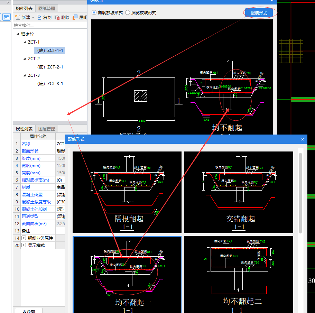Click the 复制 (Copy) toolbar icon

39,18
